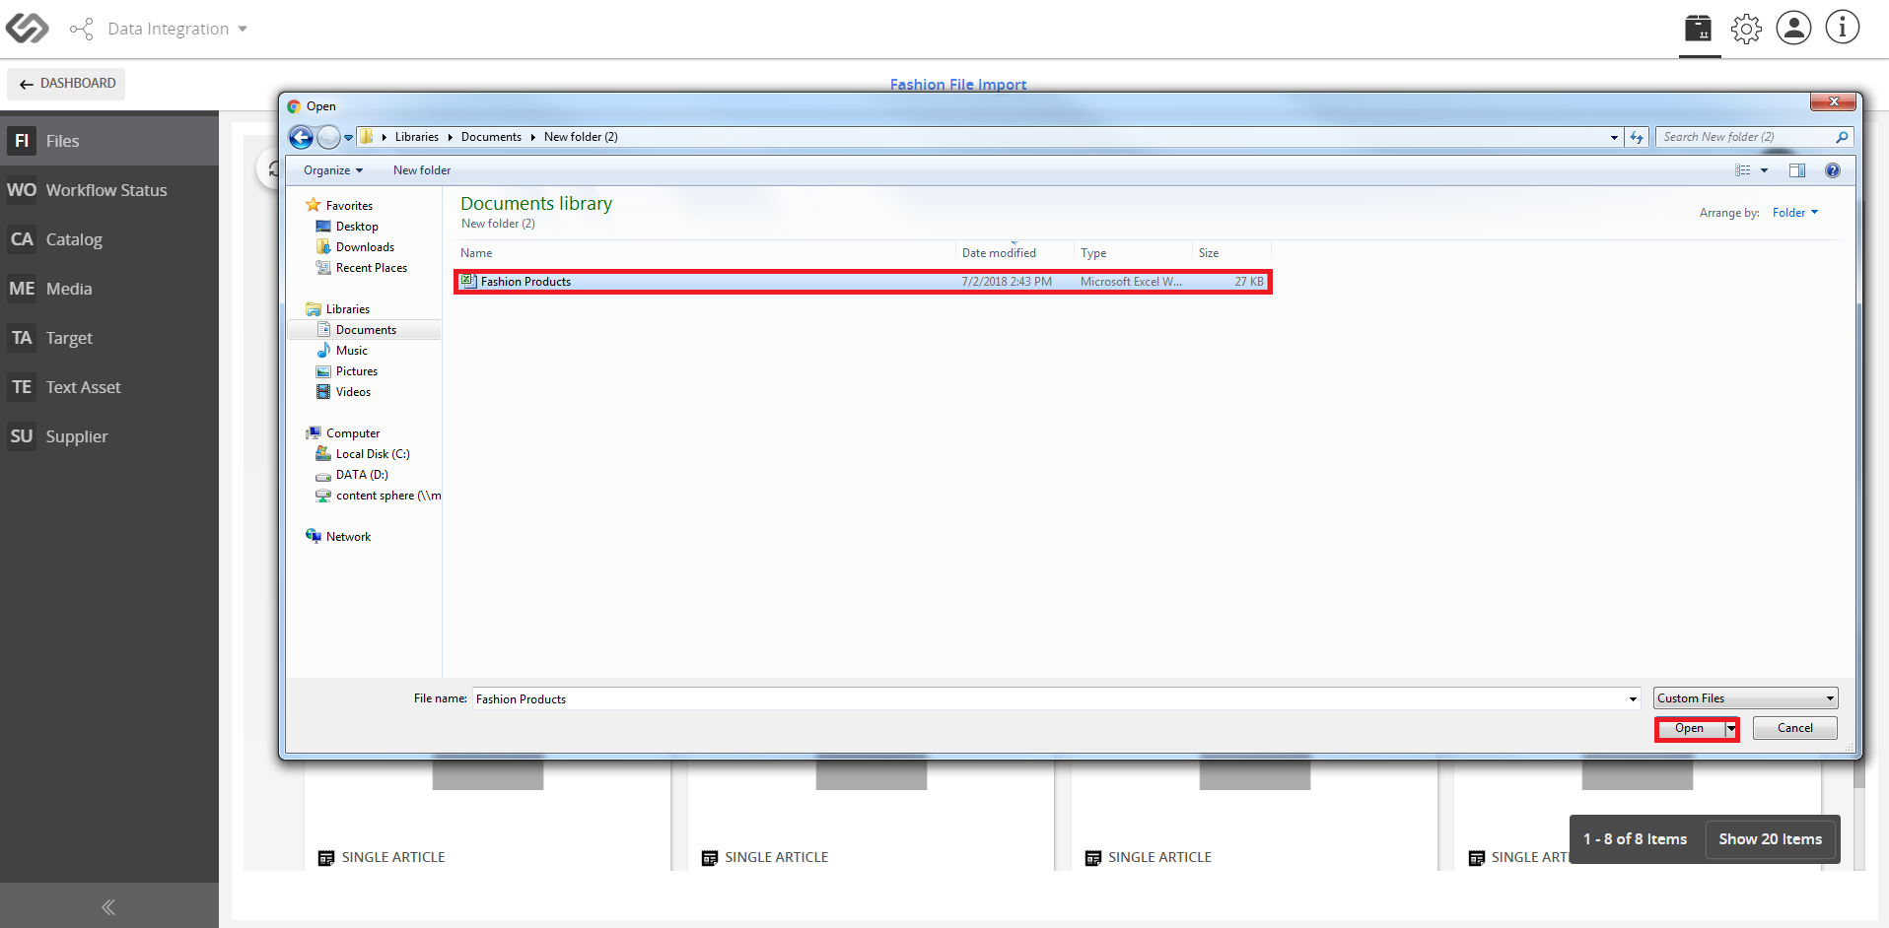Select Recent Places in navigation tree
Viewport: 1889px width, 928px height.
tap(372, 268)
